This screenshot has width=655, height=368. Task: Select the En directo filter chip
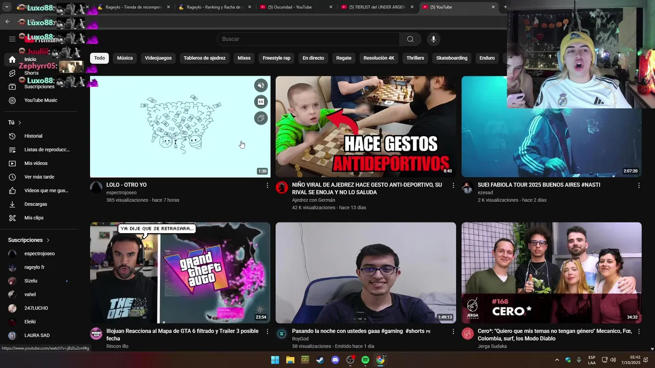pyautogui.click(x=313, y=58)
